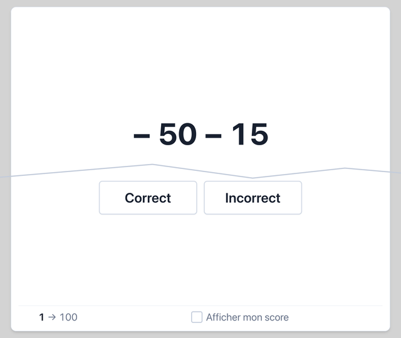Image resolution: width=401 pixels, height=338 pixels.
Task: Click the right arrow icon before 100
Action: point(52,317)
